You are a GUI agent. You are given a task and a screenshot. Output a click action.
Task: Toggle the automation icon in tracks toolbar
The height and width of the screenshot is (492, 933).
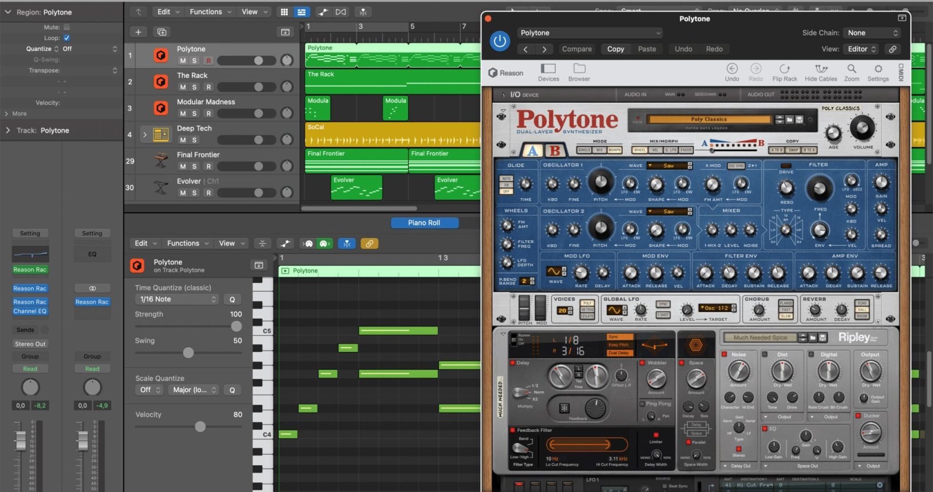tap(323, 12)
